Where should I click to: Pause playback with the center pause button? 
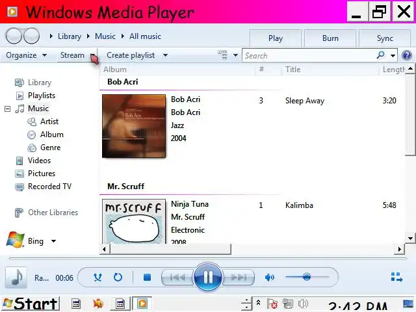click(208, 278)
